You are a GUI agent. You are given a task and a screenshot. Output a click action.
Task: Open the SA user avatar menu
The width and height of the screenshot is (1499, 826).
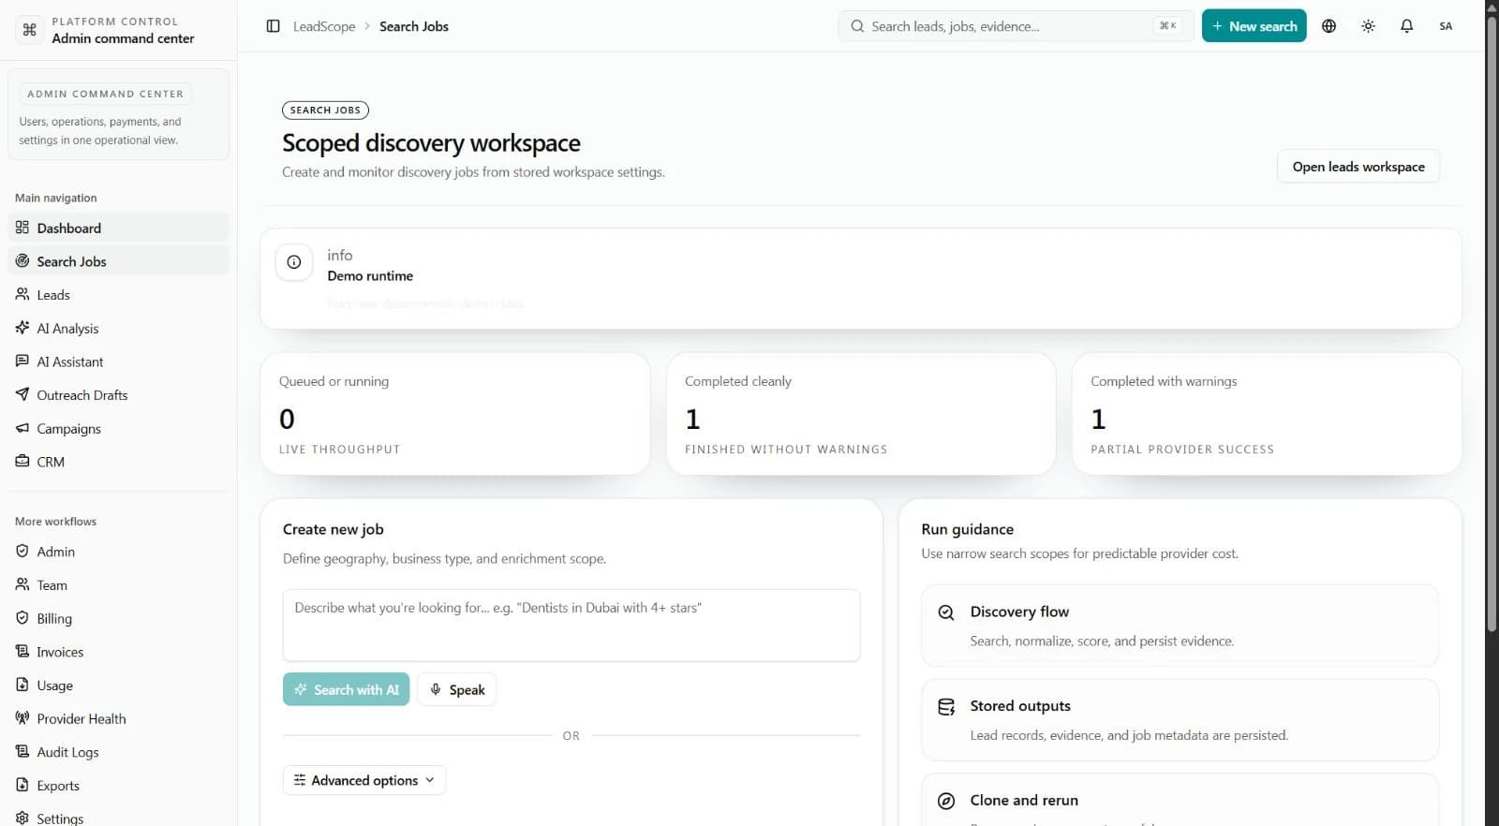1446,26
